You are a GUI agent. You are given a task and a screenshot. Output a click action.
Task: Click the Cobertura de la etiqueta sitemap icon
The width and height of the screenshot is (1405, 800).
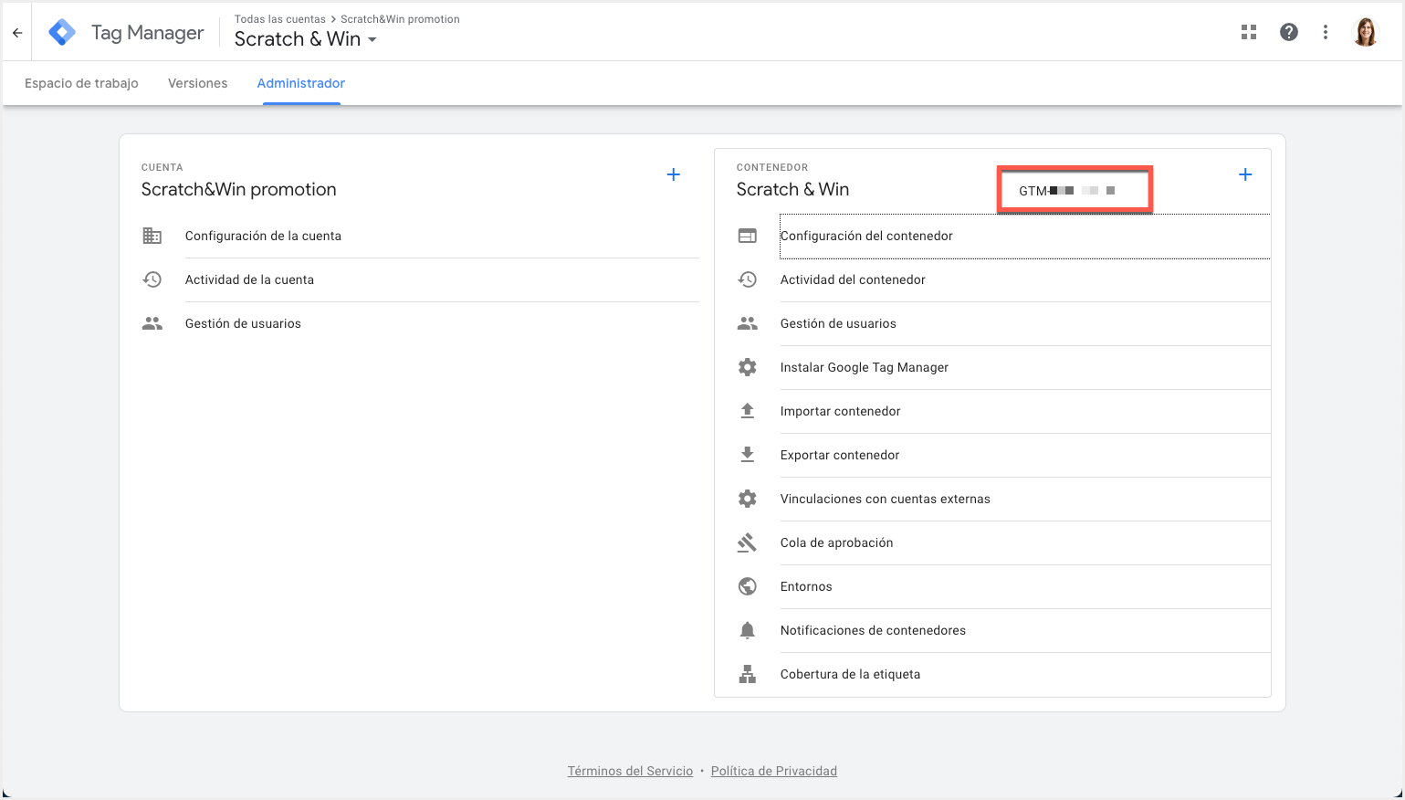coord(748,674)
